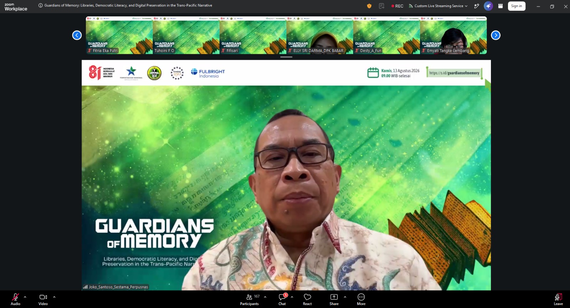Click muted mic icon on Fifisari
Viewport: 570px width, 308px height.
point(223,51)
